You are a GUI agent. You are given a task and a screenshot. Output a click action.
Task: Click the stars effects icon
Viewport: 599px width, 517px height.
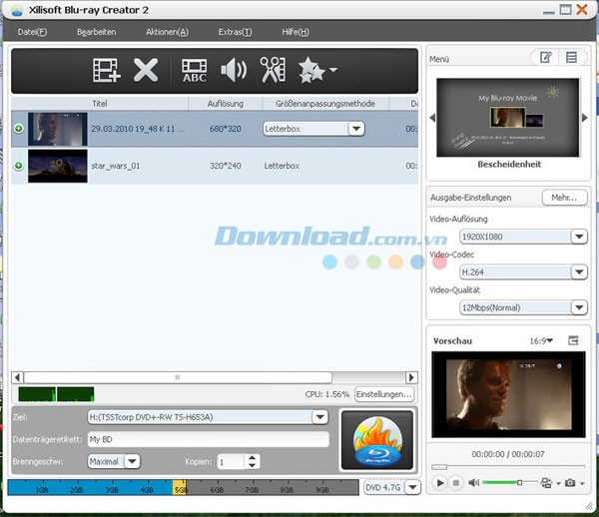click(x=310, y=70)
